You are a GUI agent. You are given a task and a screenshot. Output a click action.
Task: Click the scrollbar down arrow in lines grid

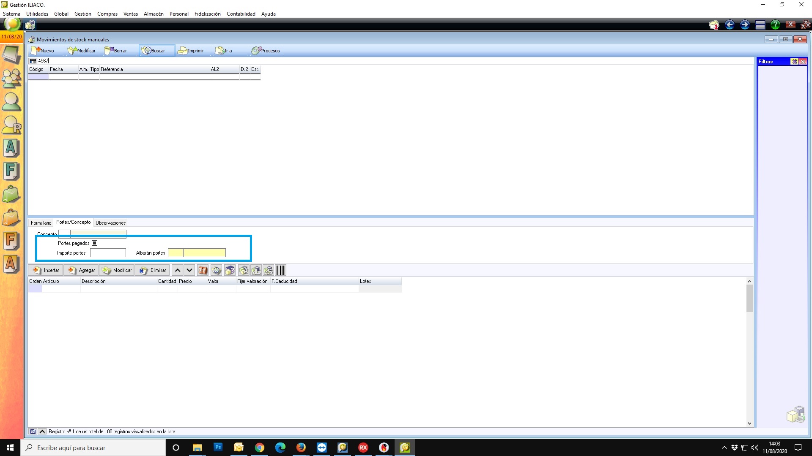[x=749, y=423]
